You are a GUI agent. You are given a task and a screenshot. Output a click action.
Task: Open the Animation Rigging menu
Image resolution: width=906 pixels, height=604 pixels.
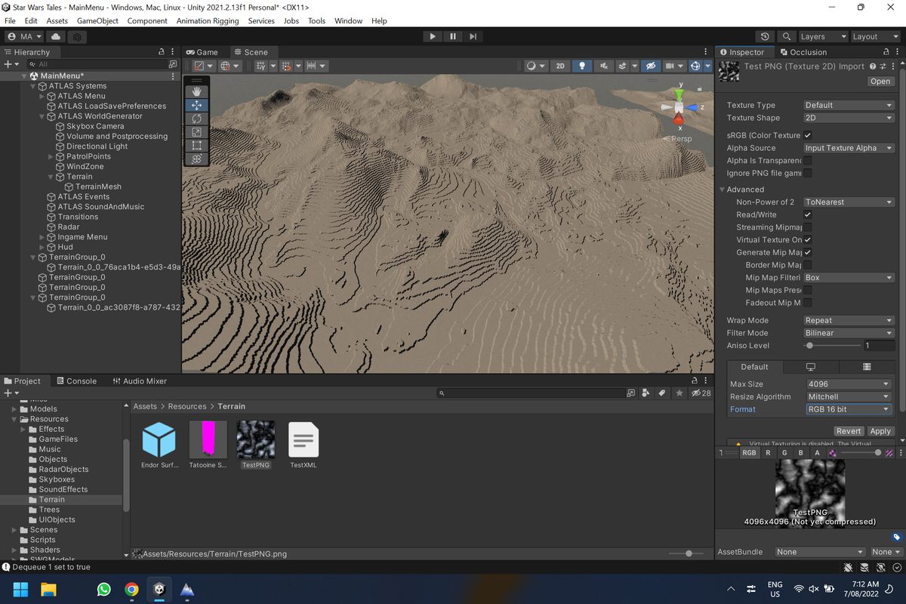coord(207,20)
